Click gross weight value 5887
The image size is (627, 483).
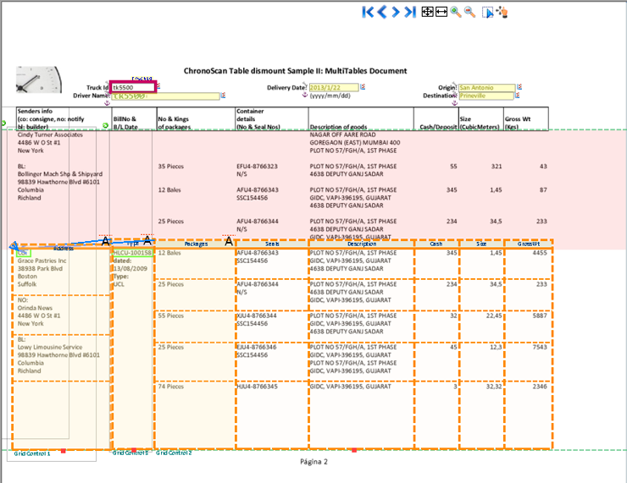click(x=540, y=316)
